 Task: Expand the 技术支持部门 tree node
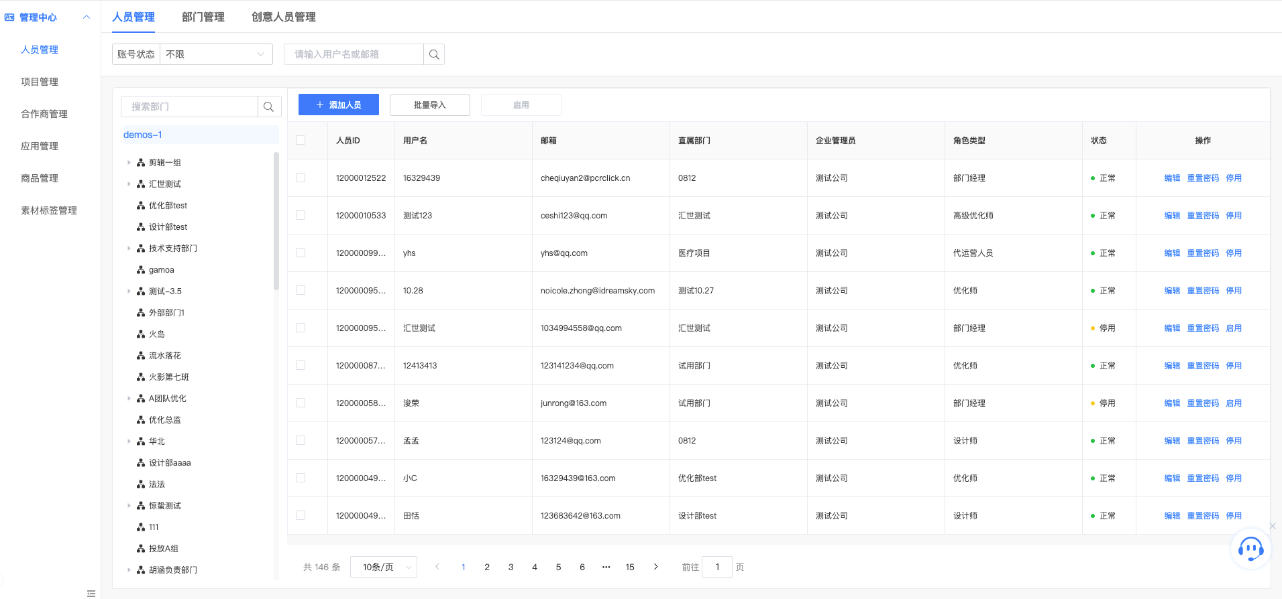[129, 249]
